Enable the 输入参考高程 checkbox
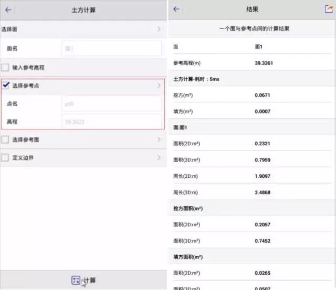This screenshot has width=336, height=290. click(5, 67)
